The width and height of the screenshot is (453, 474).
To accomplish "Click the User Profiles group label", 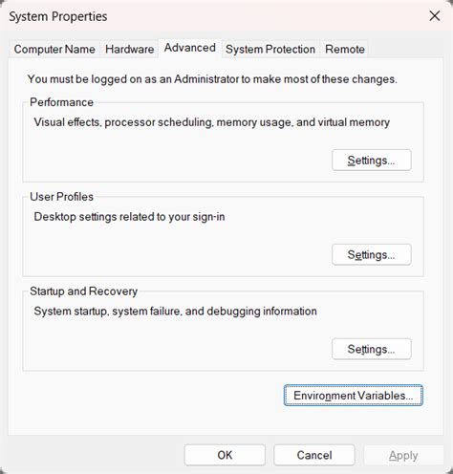I will [x=61, y=197].
